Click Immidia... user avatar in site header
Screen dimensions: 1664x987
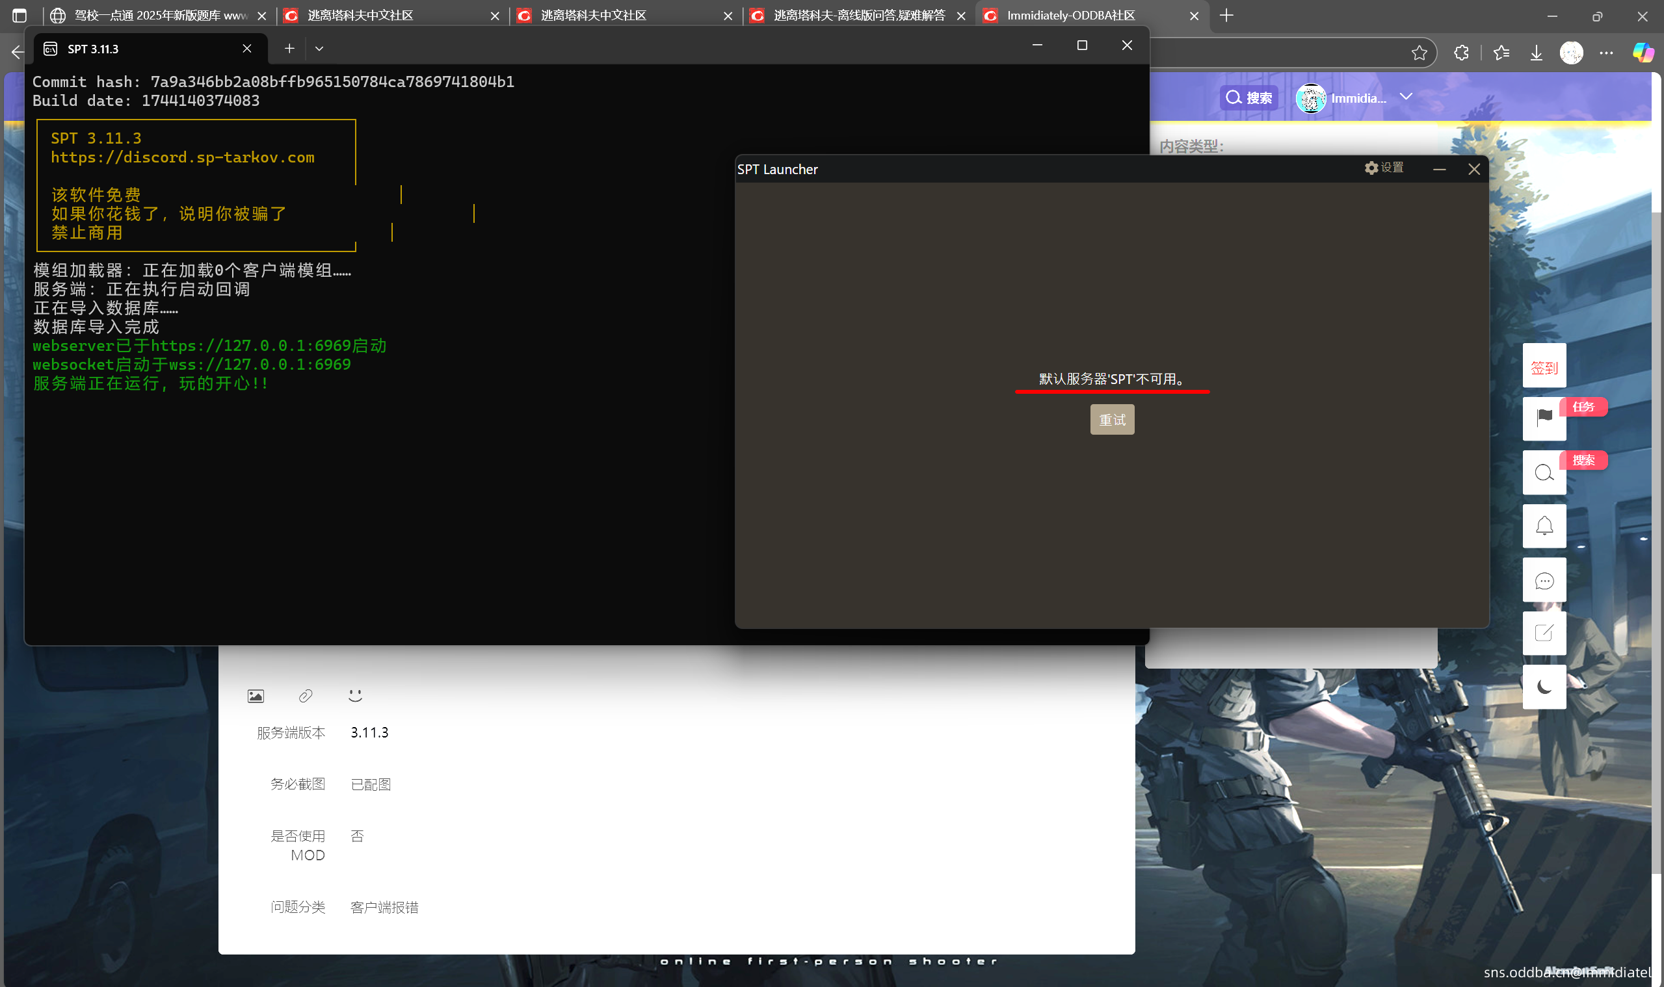(1310, 98)
